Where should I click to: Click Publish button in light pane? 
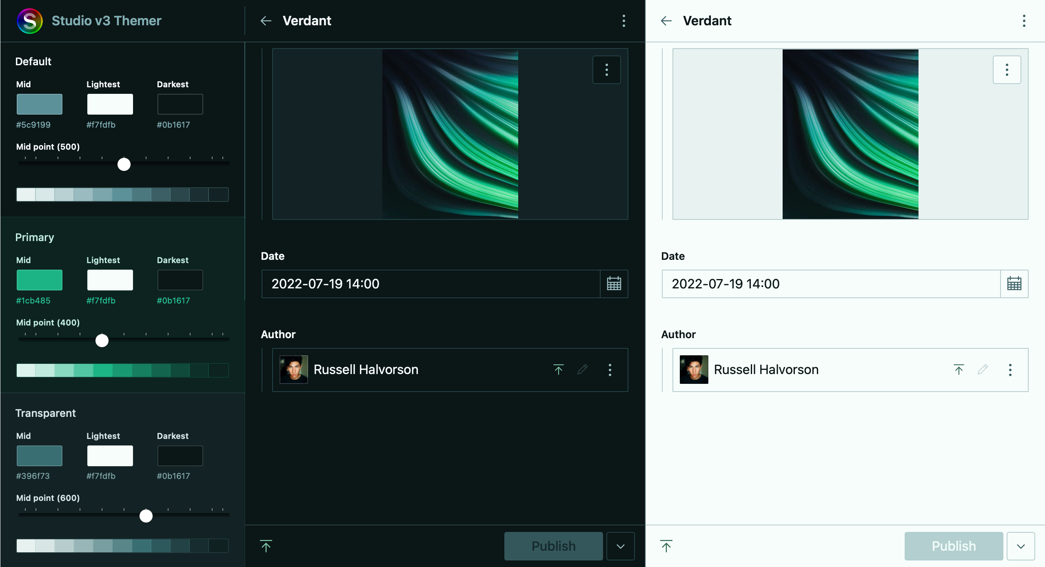click(x=954, y=546)
